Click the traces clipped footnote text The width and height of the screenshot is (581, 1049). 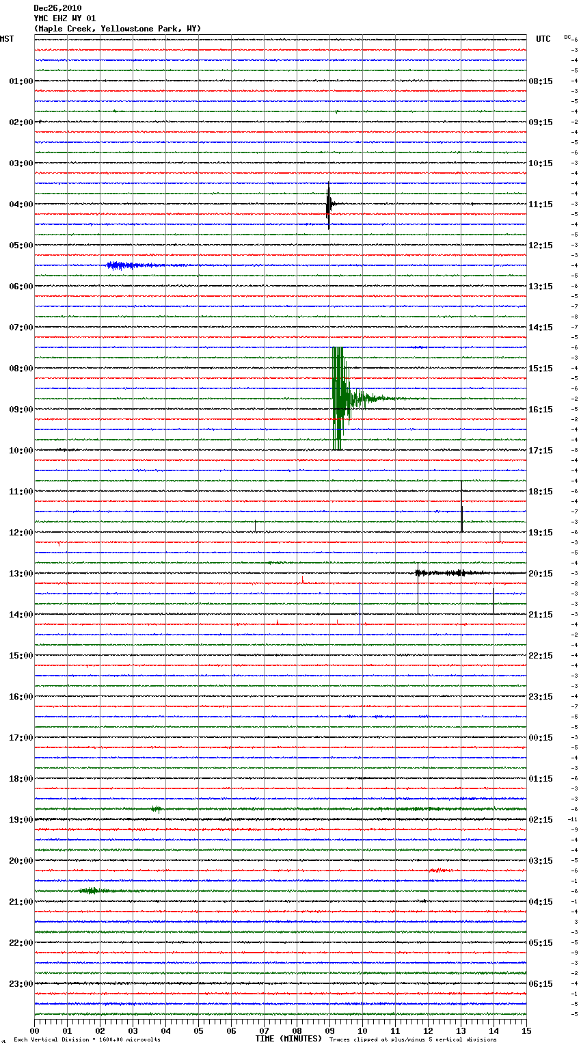(x=414, y=1040)
